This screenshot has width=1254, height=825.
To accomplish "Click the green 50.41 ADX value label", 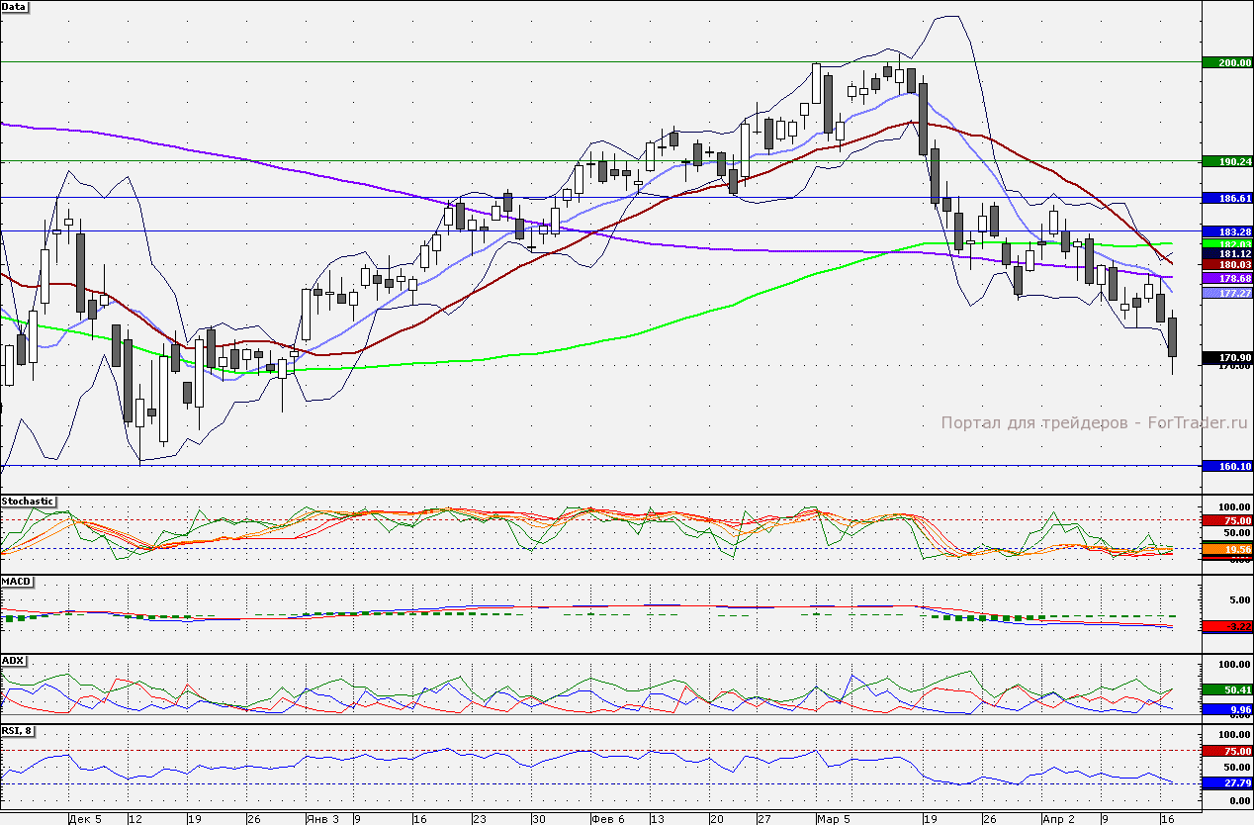I will pyautogui.click(x=1227, y=690).
